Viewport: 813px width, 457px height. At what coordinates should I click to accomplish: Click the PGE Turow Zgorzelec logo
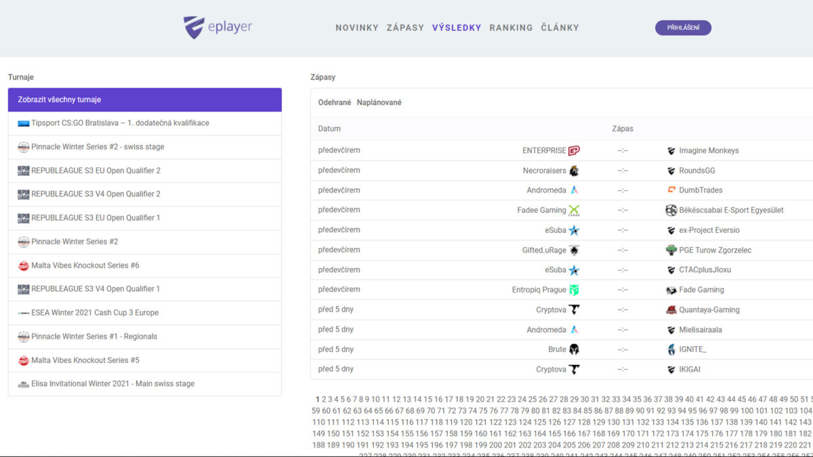pyautogui.click(x=671, y=250)
